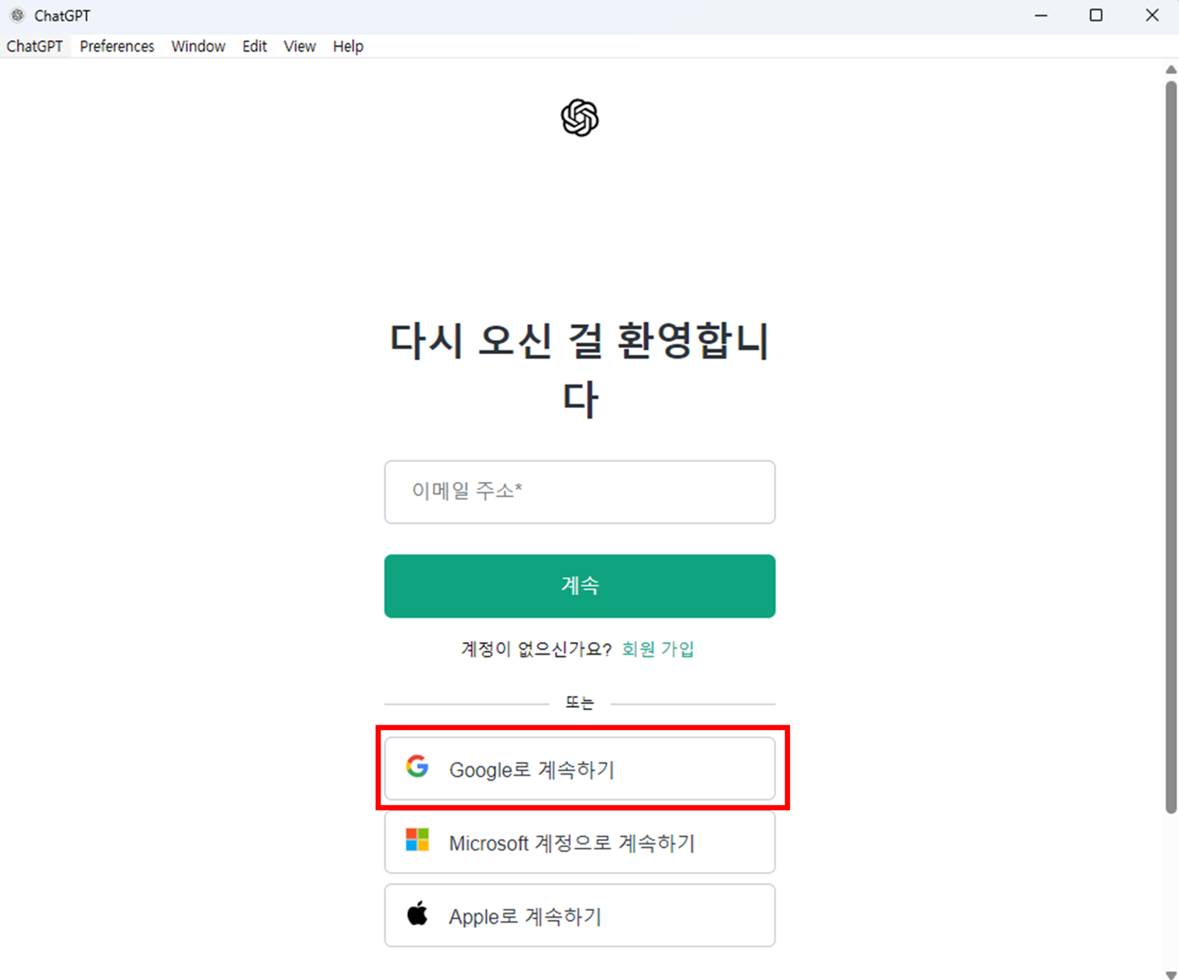Close the ChatGPT window
1179x980 pixels.
[1152, 15]
